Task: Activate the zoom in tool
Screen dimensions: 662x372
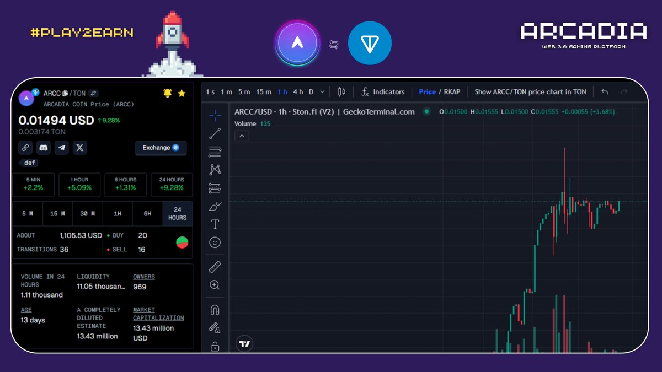Action: tap(215, 285)
